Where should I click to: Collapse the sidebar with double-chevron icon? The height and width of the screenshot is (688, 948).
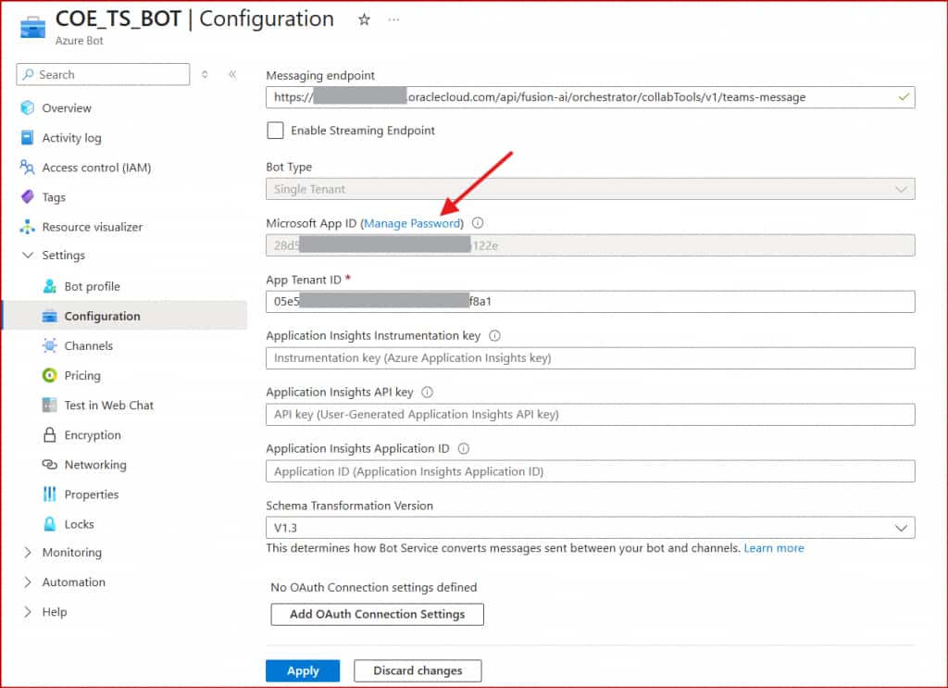point(231,75)
